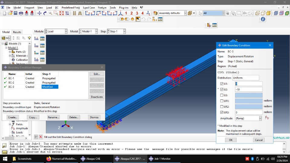Expand the Materials tree node
Screen dimensions: 290x163
10,56
